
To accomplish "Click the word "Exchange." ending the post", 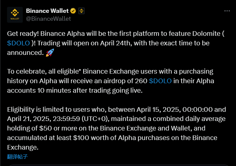I will click(23, 147).
